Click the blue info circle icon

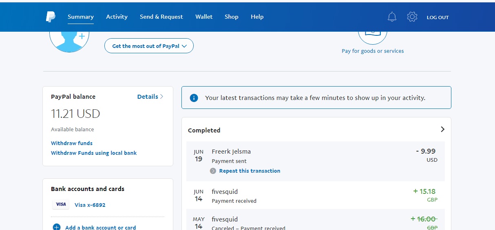point(194,98)
